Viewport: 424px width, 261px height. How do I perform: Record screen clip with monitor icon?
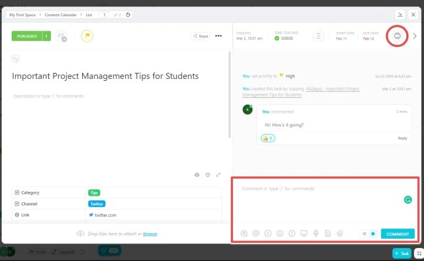point(304,233)
